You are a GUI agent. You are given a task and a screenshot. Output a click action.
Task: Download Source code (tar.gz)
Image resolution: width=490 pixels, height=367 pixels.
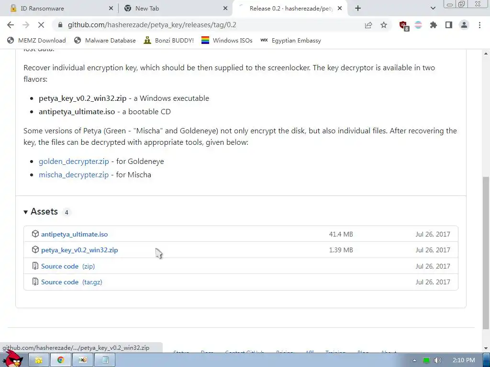pyautogui.click(x=72, y=282)
